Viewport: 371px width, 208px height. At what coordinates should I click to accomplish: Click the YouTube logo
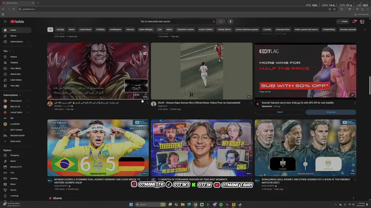pyautogui.click(x=17, y=22)
